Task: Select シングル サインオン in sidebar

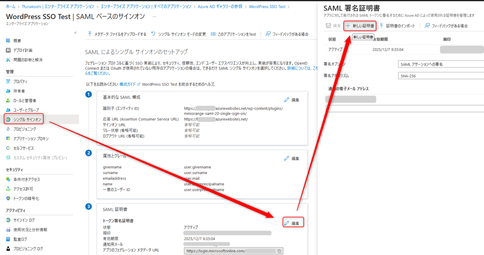Action: coord(27,119)
